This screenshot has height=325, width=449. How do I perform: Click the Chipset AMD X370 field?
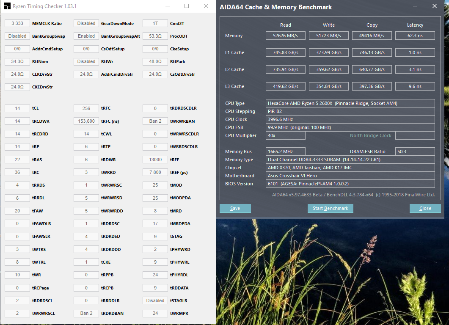350,168
